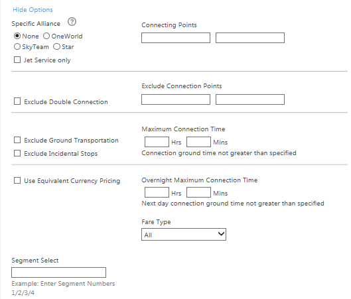Tick Exclude Double Connection checkbox

[17, 101]
